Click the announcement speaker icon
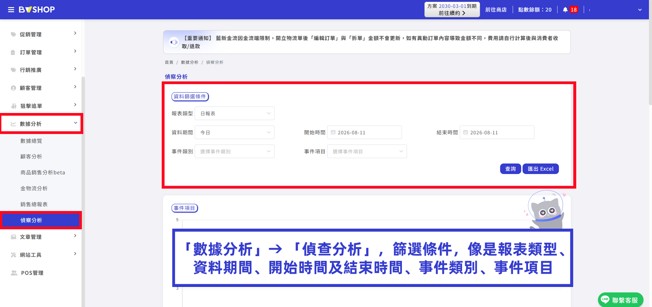Viewport: 652px width, 307px height. point(174,42)
